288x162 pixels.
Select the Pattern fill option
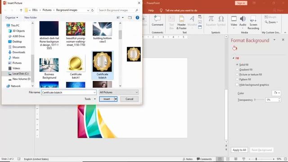click(243, 79)
